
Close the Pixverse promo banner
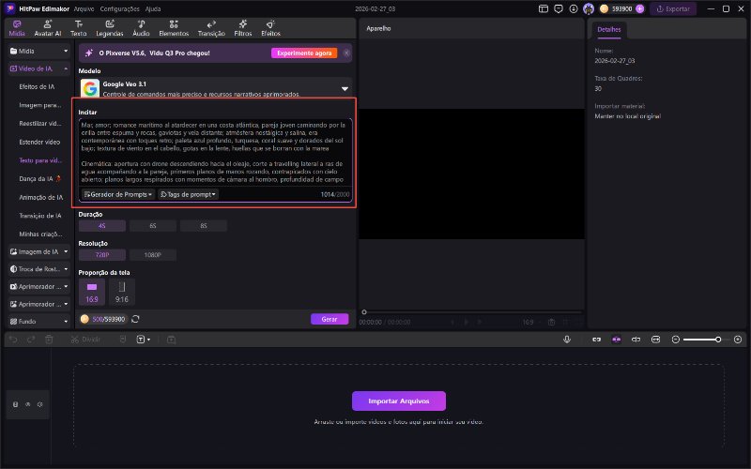[346, 53]
